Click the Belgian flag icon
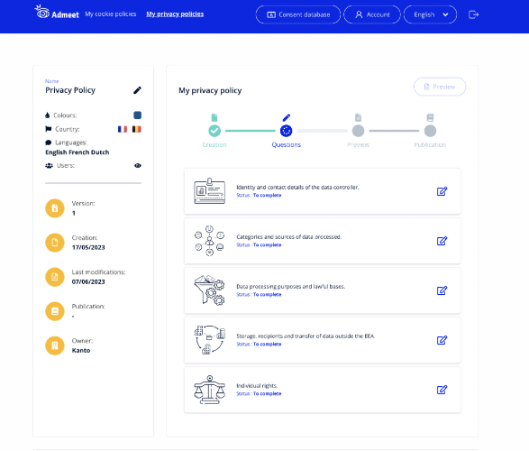The width and height of the screenshot is (529, 451). click(x=137, y=129)
